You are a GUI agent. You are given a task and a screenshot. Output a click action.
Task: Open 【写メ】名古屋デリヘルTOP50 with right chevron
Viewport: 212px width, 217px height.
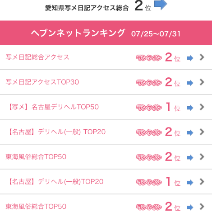tap(202, 107)
